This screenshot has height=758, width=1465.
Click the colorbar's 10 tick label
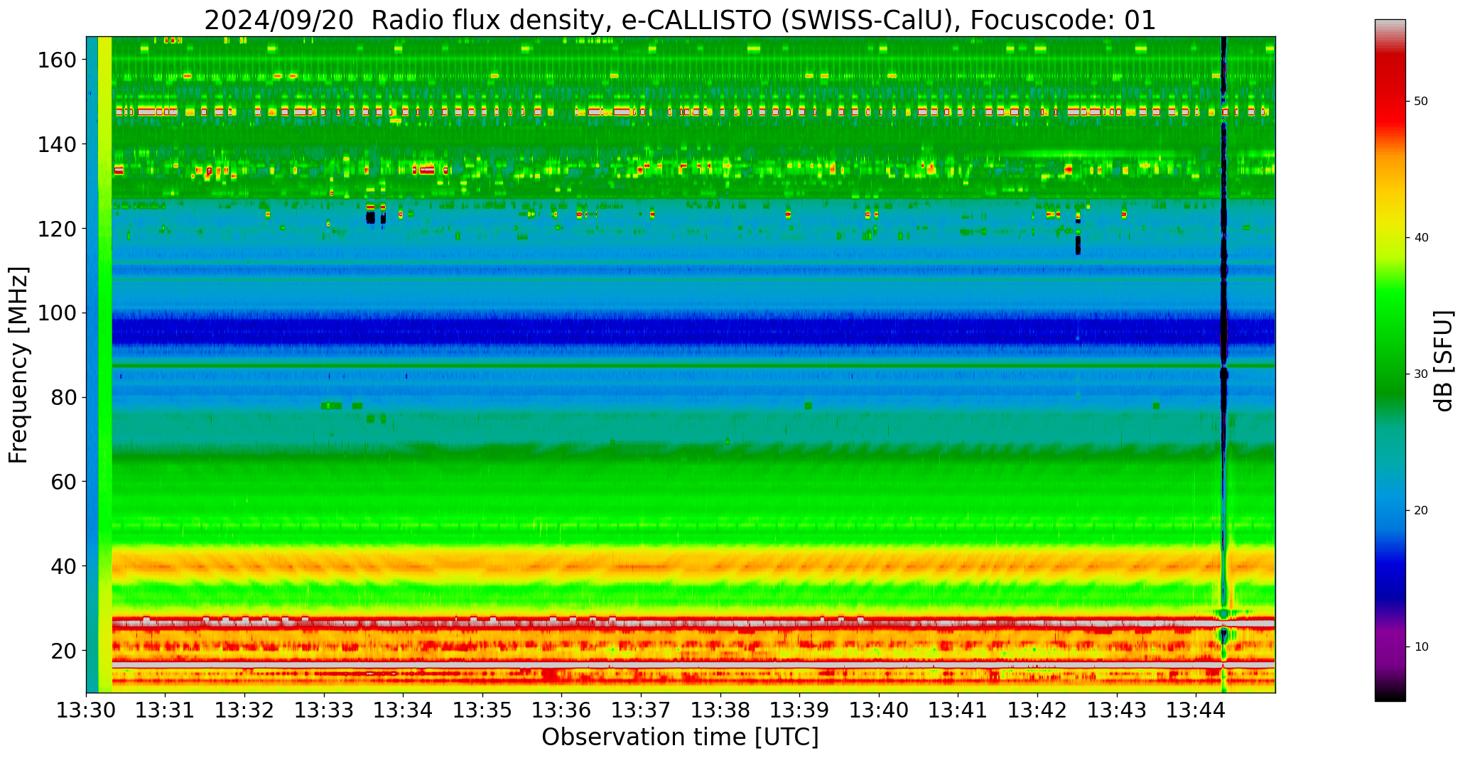click(1421, 647)
